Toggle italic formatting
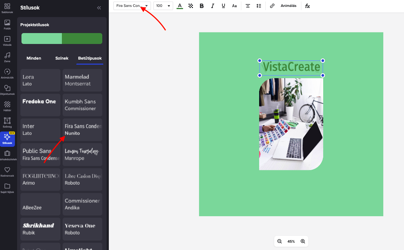The width and height of the screenshot is (404, 250). click(x=213, y=6)
